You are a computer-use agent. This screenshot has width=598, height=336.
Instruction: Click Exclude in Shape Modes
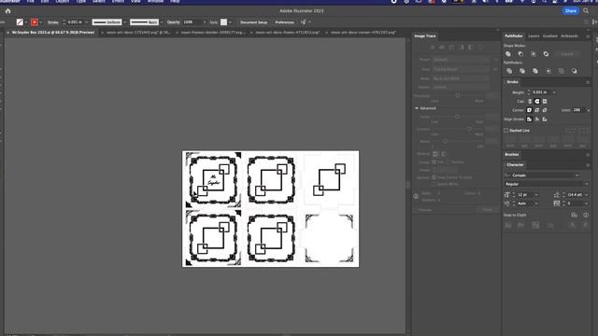coord(546,54)
